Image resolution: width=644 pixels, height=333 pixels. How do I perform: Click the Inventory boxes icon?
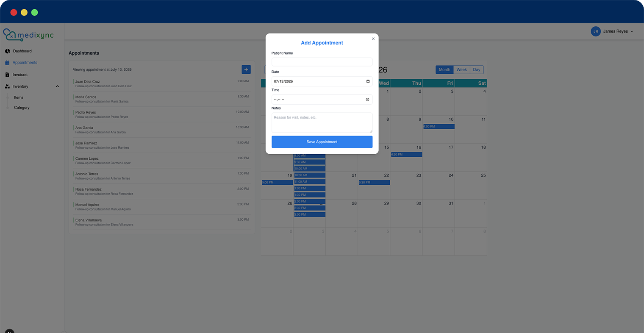[x=7, y=86]
